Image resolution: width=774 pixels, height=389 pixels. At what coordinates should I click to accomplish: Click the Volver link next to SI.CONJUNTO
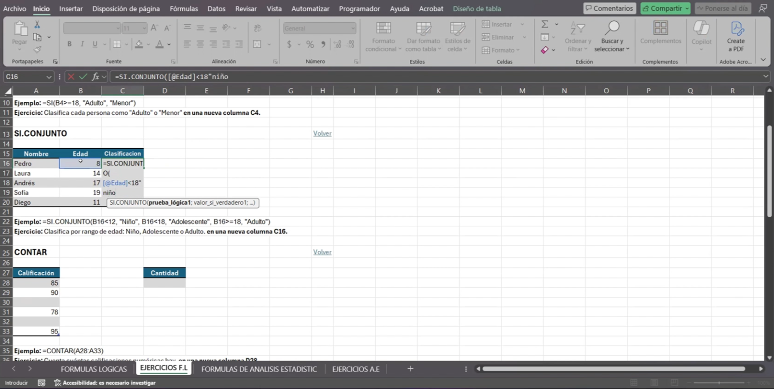(x=322, y=133)
